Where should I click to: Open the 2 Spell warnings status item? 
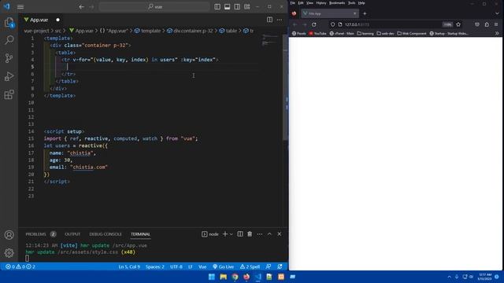pyautogui.click(x=250, y=266)
